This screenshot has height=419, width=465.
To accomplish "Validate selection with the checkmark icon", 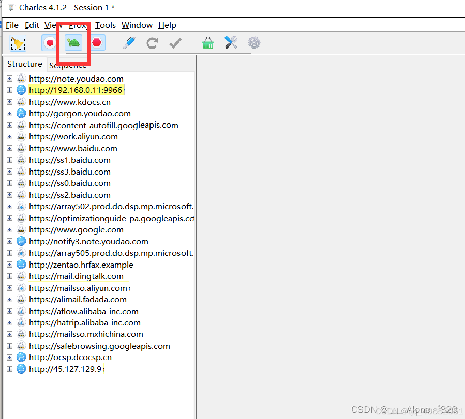I will click(175, 43).
